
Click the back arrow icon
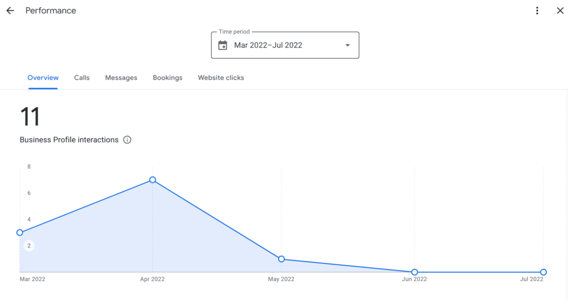point(10,11)
